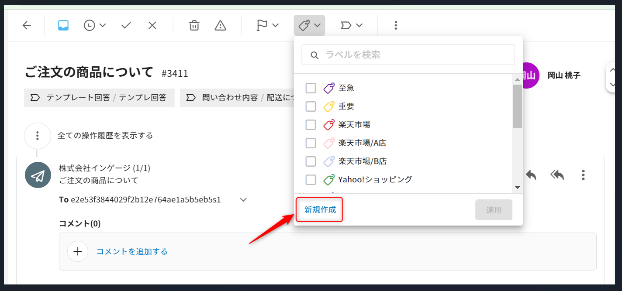Mark as done with checkmark icon

(x=126, y=25)
